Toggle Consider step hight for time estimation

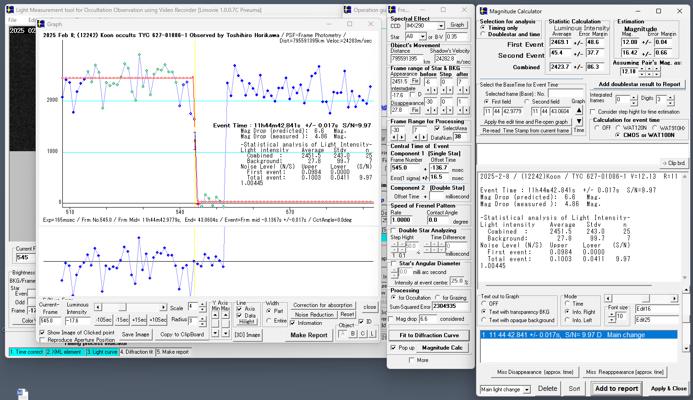[x=593, y=112]
